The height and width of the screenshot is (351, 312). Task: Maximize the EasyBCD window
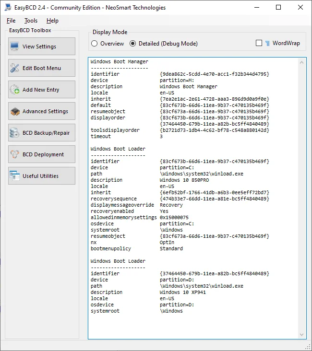coord(278,7)
